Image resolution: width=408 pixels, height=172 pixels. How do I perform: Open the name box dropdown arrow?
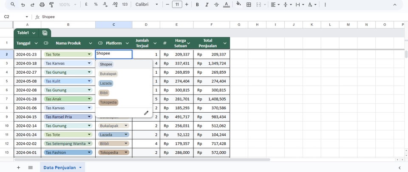tap(27, 17)
